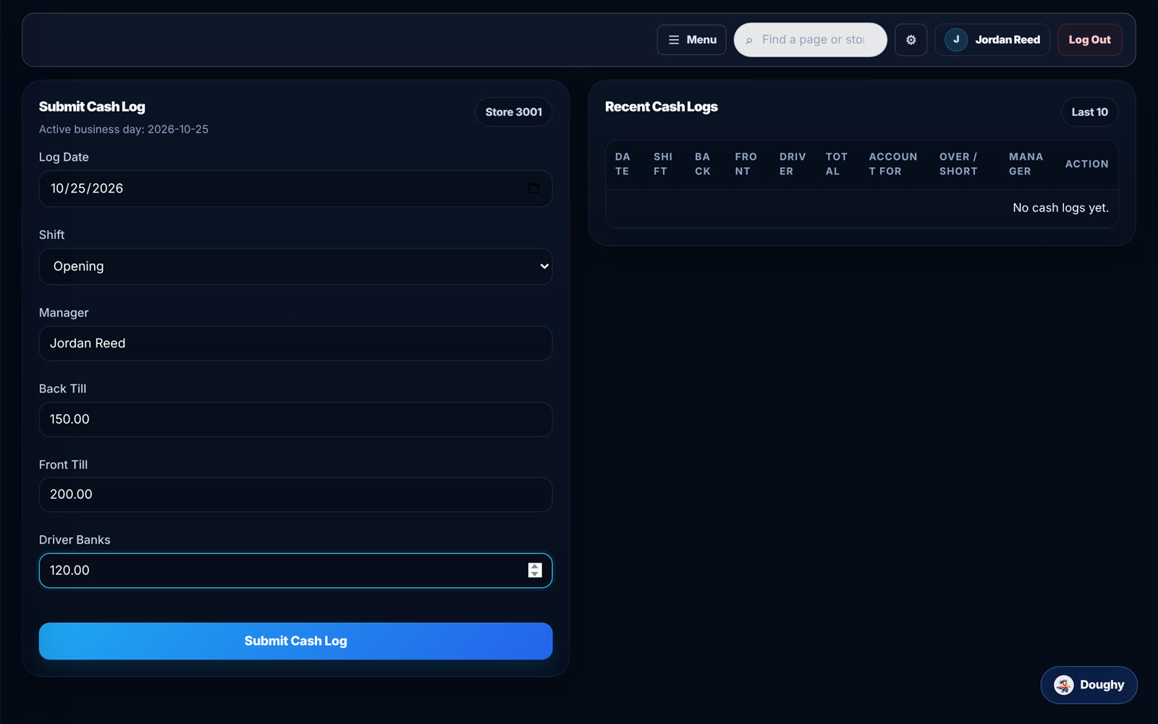The height and width of the screenshot is (724, 1158).
Task: Open the calendar picker icon in Log Date
Action: click(533, 188)
